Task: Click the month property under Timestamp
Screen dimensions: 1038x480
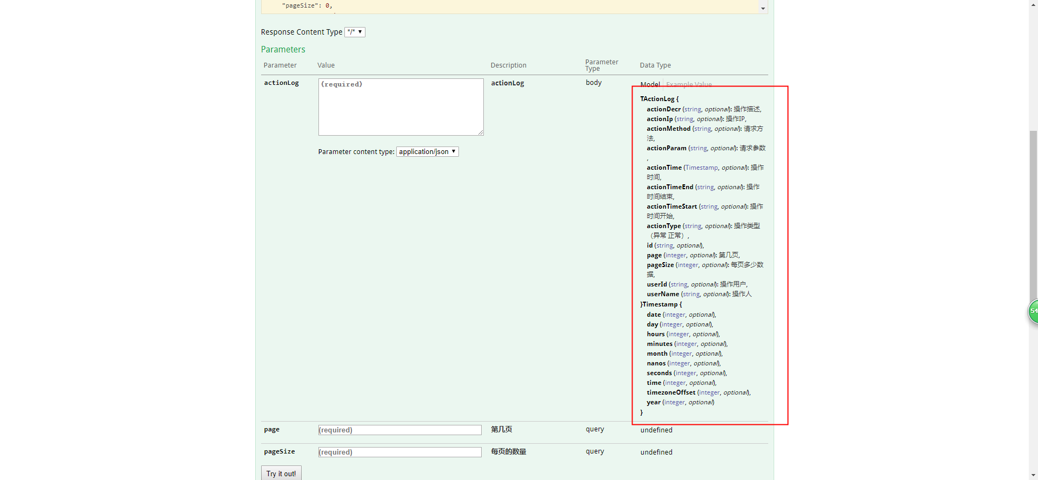Action: (657, 354)
